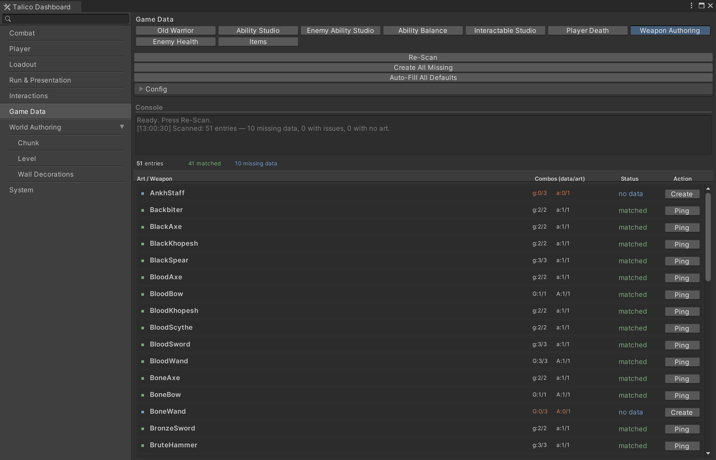This screenshot has height=460, width=716.
Task: Go to the Ability Balance tab
Action: pyautogui.click(x=423, y=31)
